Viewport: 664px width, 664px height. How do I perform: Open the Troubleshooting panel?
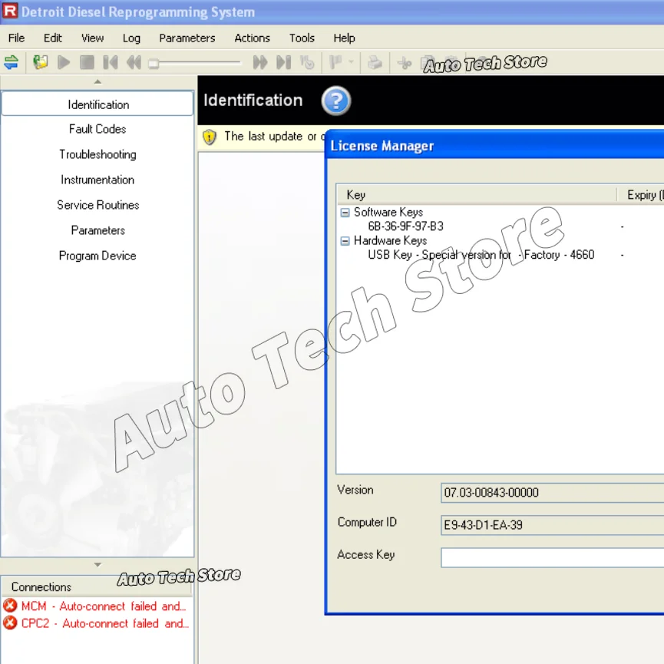97,154
